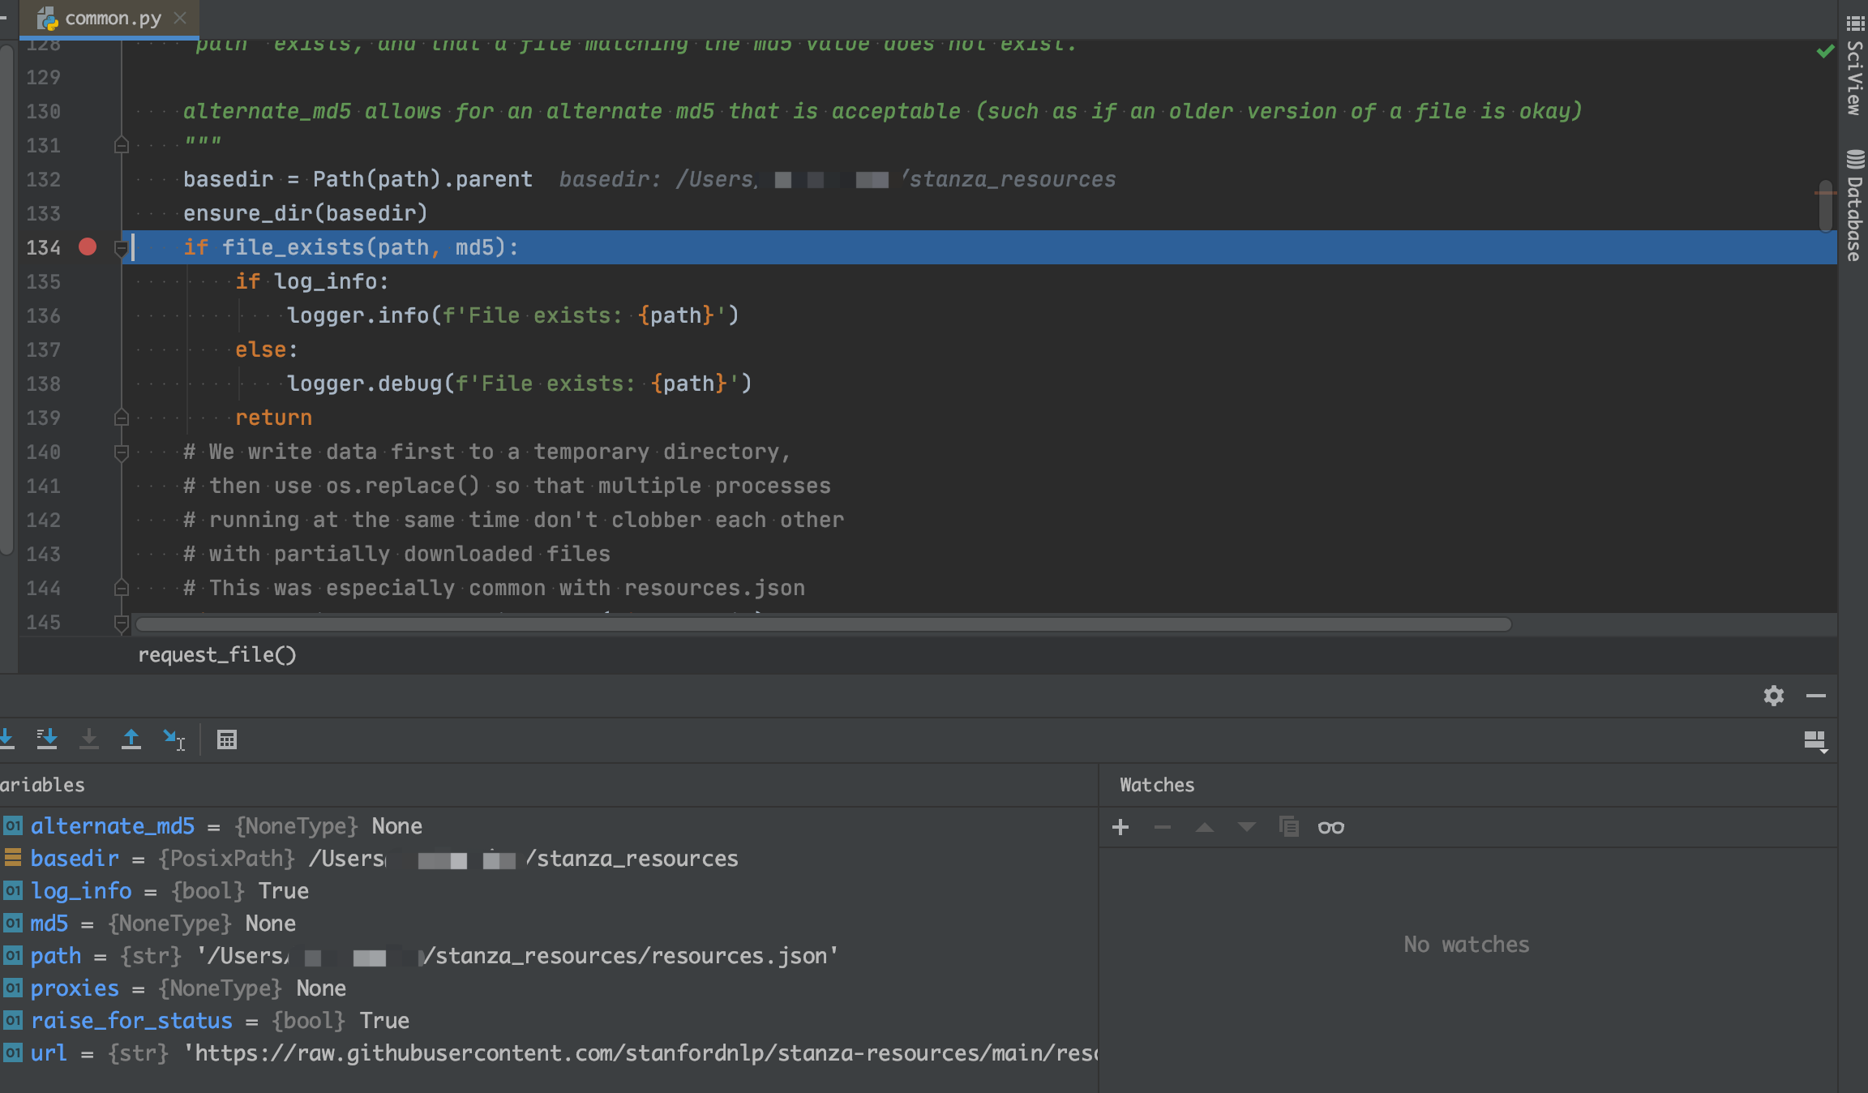The width and height of the screenshot is (1868, 1093).
Task: Toggle show watches in Variables with glasses icon
Action: click(1330, 827)
